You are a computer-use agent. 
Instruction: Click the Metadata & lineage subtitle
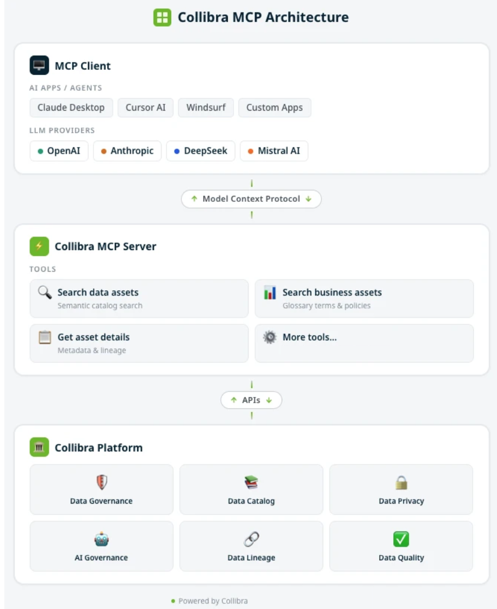(92, 350)
